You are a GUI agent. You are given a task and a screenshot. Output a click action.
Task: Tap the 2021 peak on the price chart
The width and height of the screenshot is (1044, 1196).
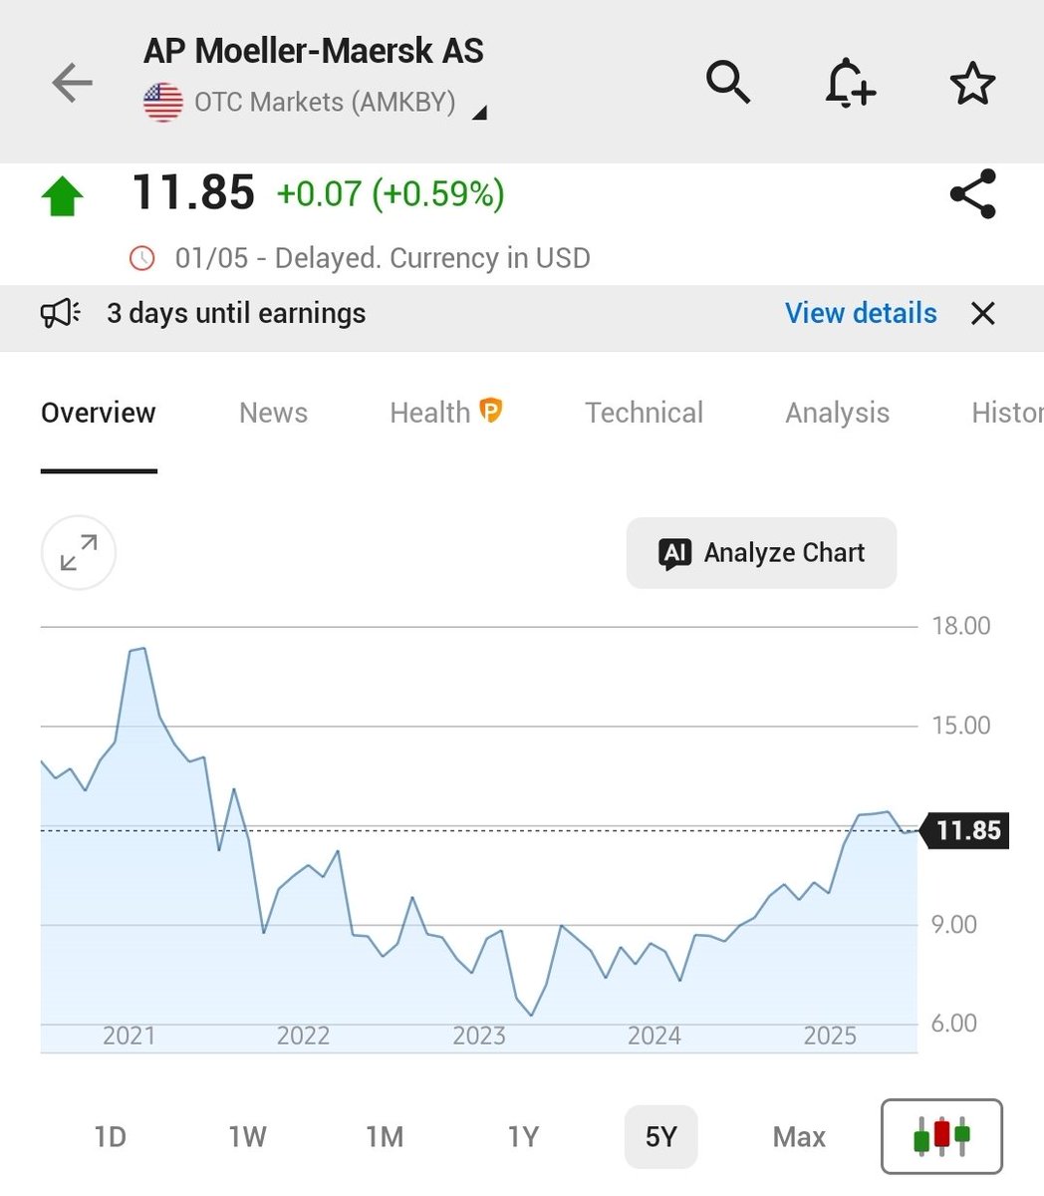pos(138,650)
